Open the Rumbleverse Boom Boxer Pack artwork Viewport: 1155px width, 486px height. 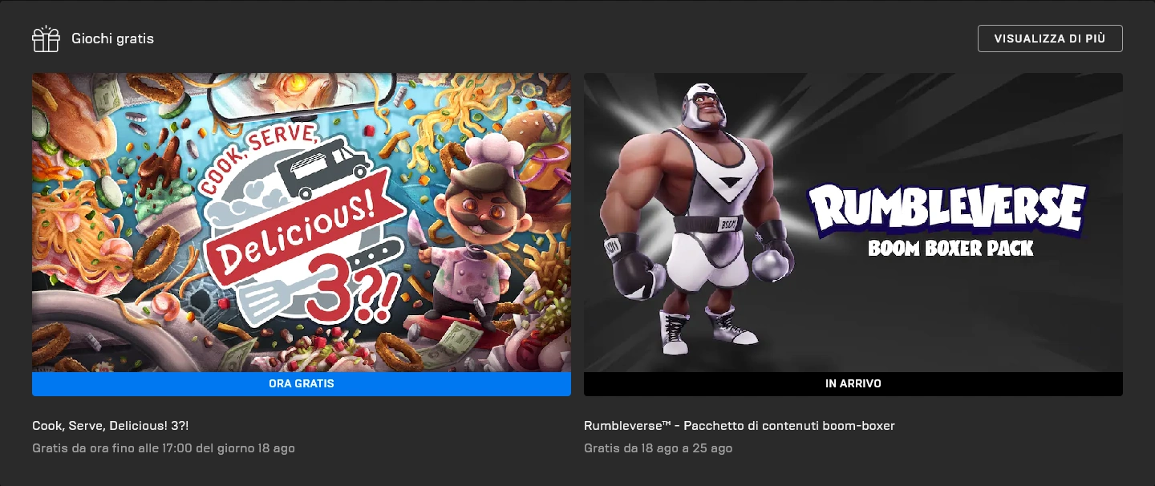click(x=853, y=222)
